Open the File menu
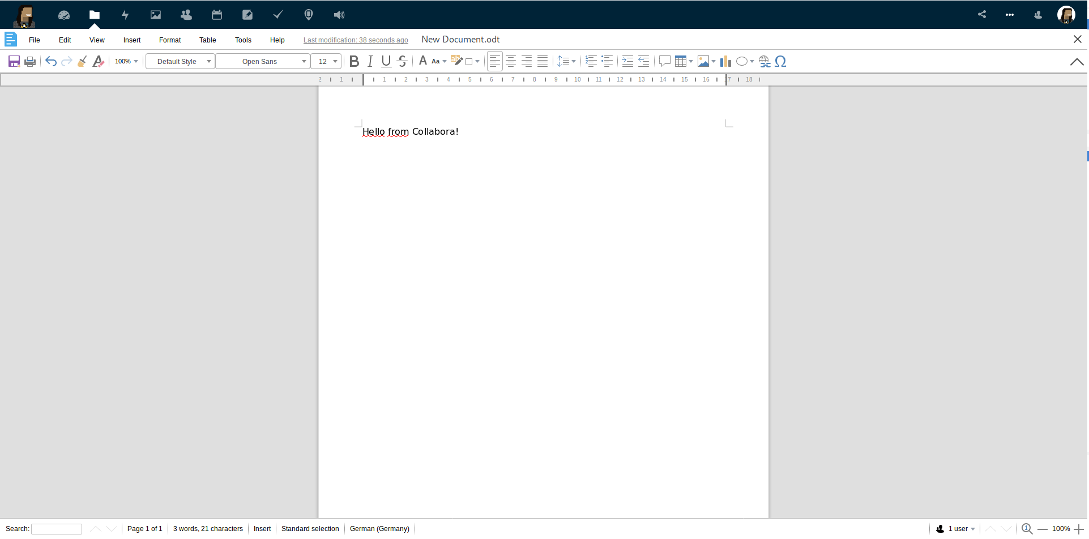 (35, 40)
